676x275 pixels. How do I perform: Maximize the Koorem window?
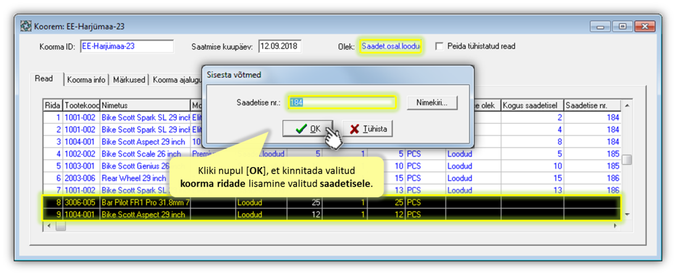(622, 27)
